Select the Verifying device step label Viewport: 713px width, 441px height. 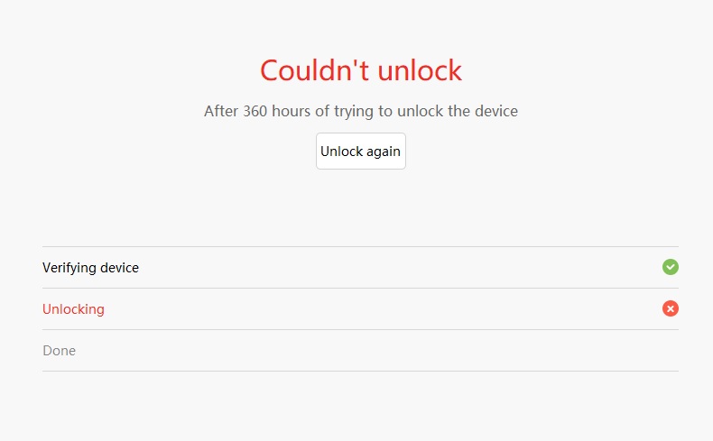[x=90, y=268]
